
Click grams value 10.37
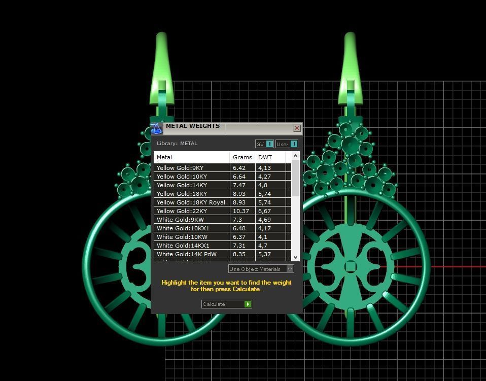tap(241, 211)
